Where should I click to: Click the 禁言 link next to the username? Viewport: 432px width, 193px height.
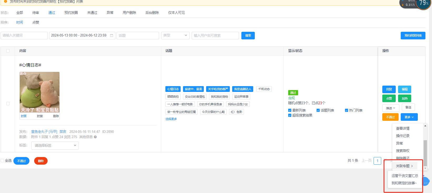tap(63, 132)
